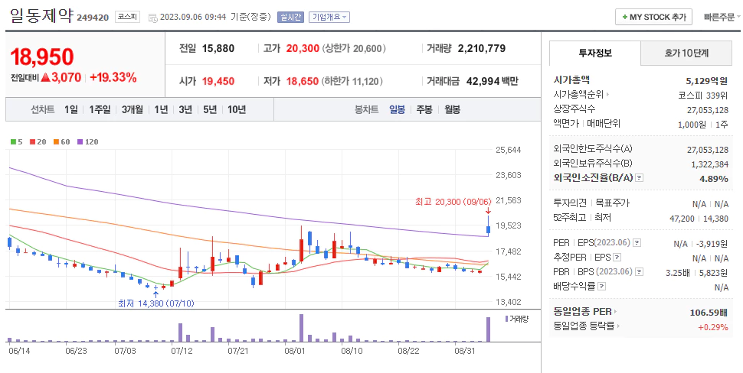Select the 일봉 daily candle chart
The height and width of the screenshot is (373, 743).
pyautogui.click(x=397, y=109)
